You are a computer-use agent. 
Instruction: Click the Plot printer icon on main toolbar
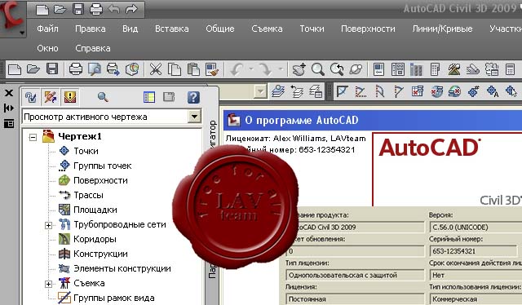(76, 69)
